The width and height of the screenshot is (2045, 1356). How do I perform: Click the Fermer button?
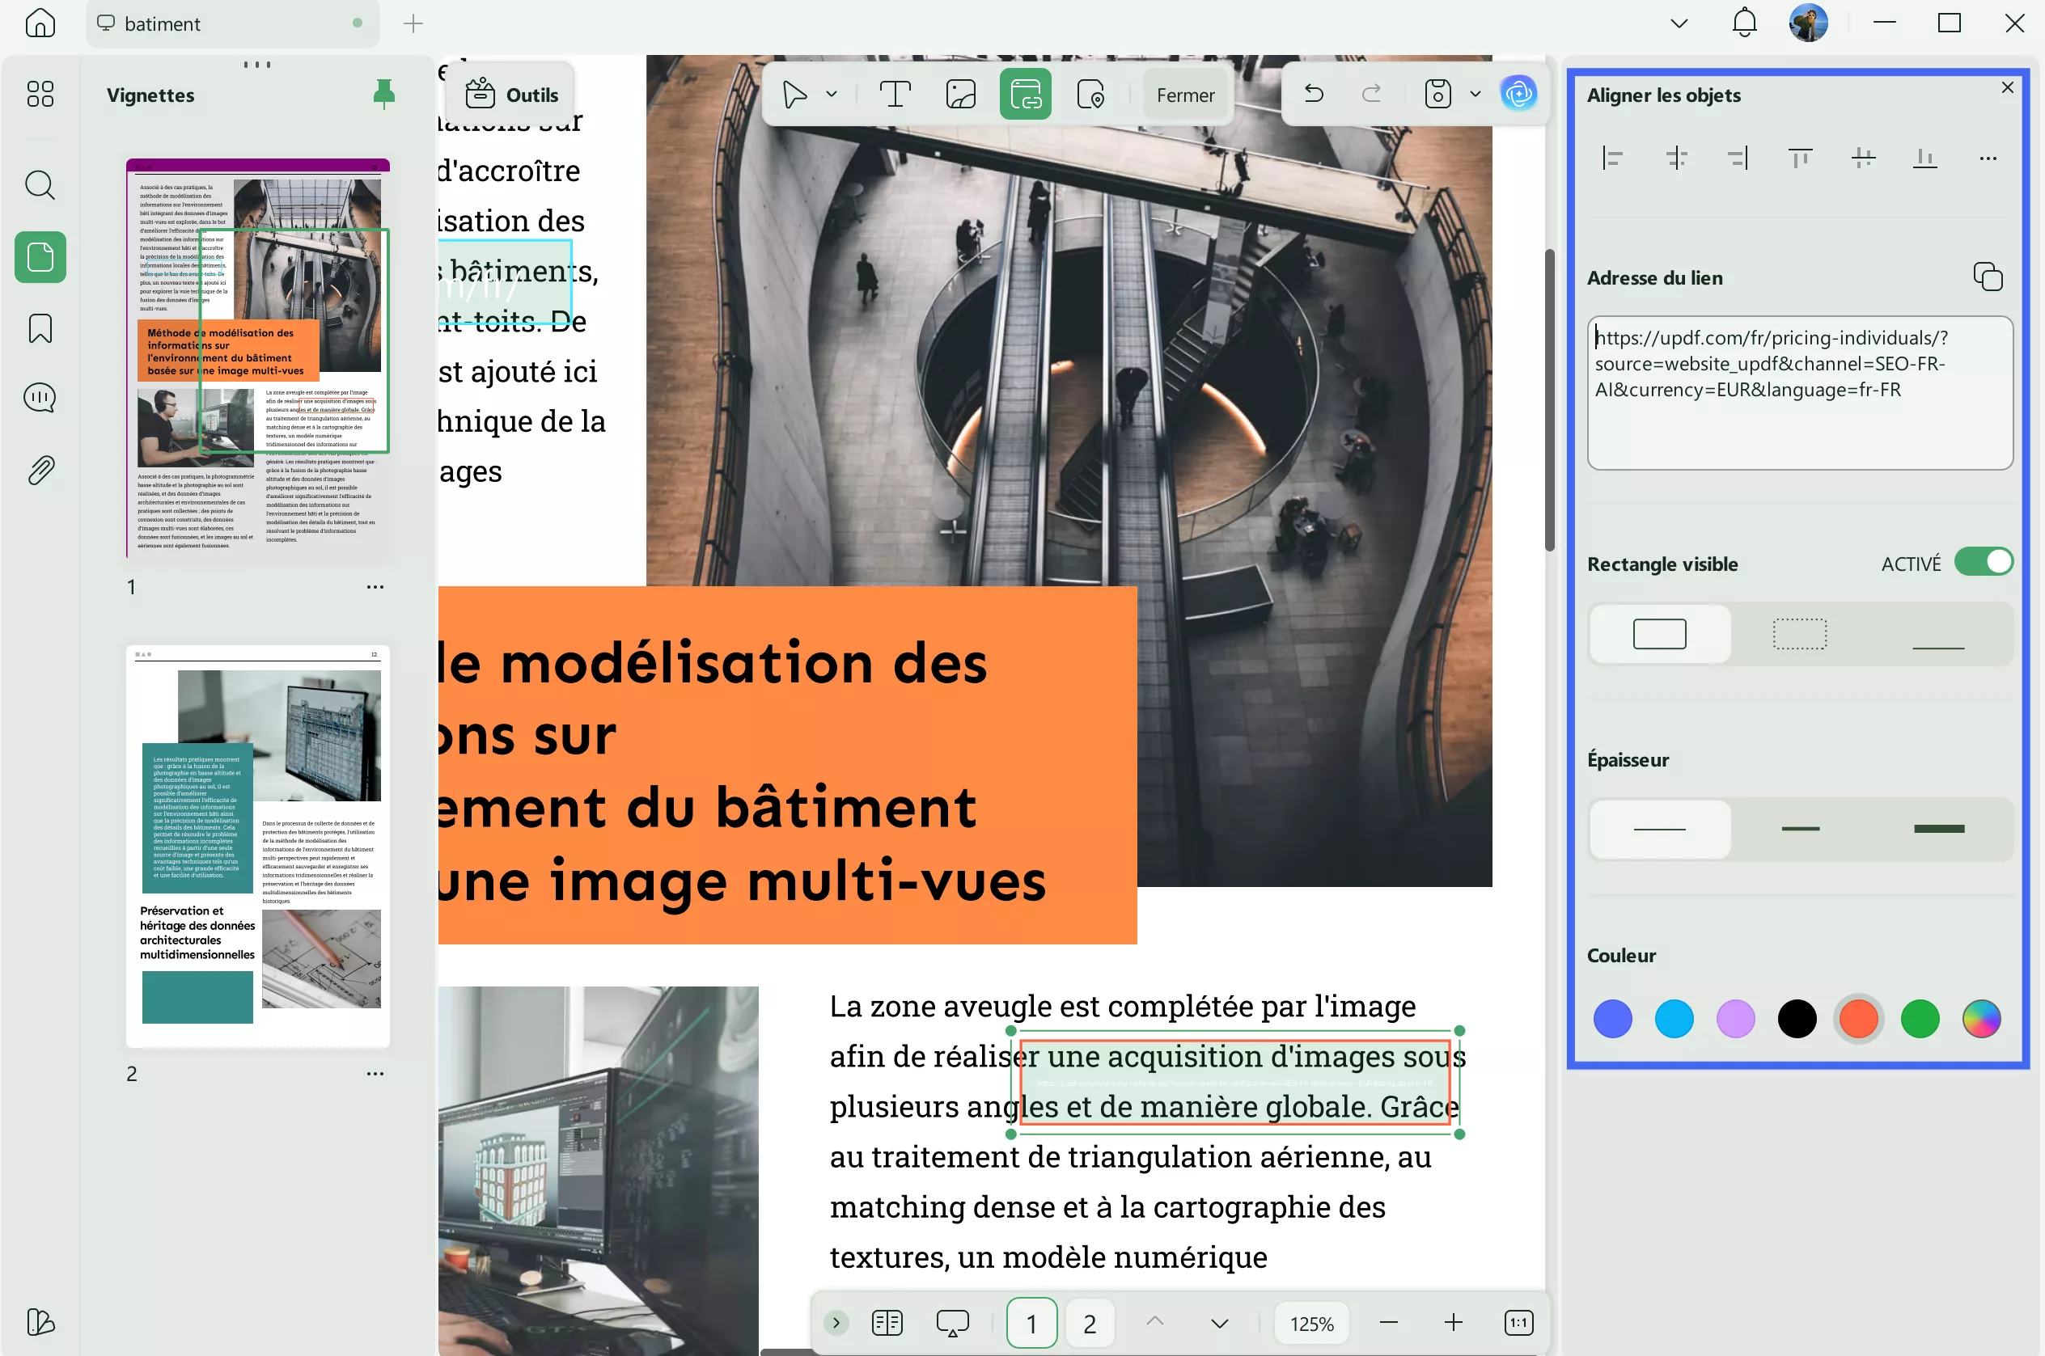(x=1184, y=95)
